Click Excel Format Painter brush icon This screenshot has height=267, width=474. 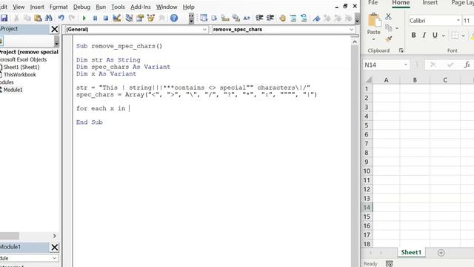pyautogui.click(x=389, y=39)
